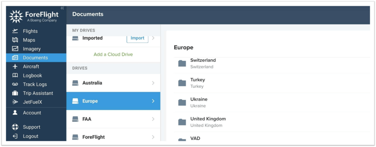Open the Account page label
This screenshot has width=376, height=147.
click(32, 113)
